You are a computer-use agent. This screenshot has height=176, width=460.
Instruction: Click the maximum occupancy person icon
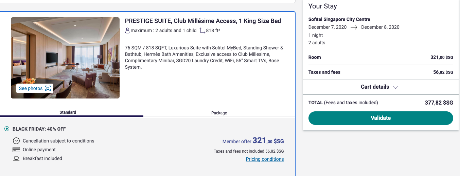click(127, 30)
